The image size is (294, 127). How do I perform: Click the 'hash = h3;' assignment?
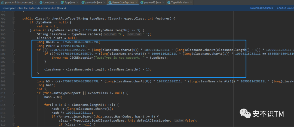point(53,97)
